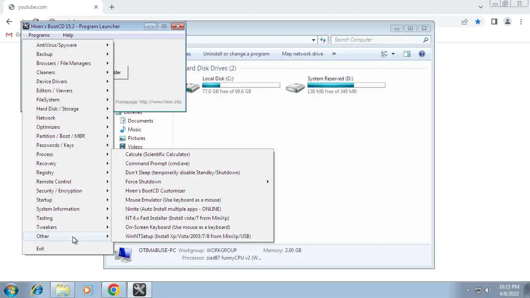530x298 pixels.
Task: Close the youtube.com tab
Action: 96,7
